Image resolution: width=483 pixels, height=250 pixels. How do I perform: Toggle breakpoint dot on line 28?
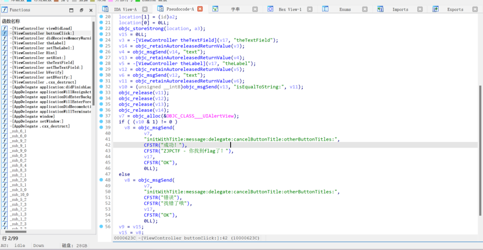point(101,63)
